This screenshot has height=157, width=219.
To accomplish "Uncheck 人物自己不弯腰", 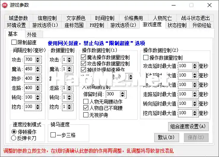I will pos(103,108).
